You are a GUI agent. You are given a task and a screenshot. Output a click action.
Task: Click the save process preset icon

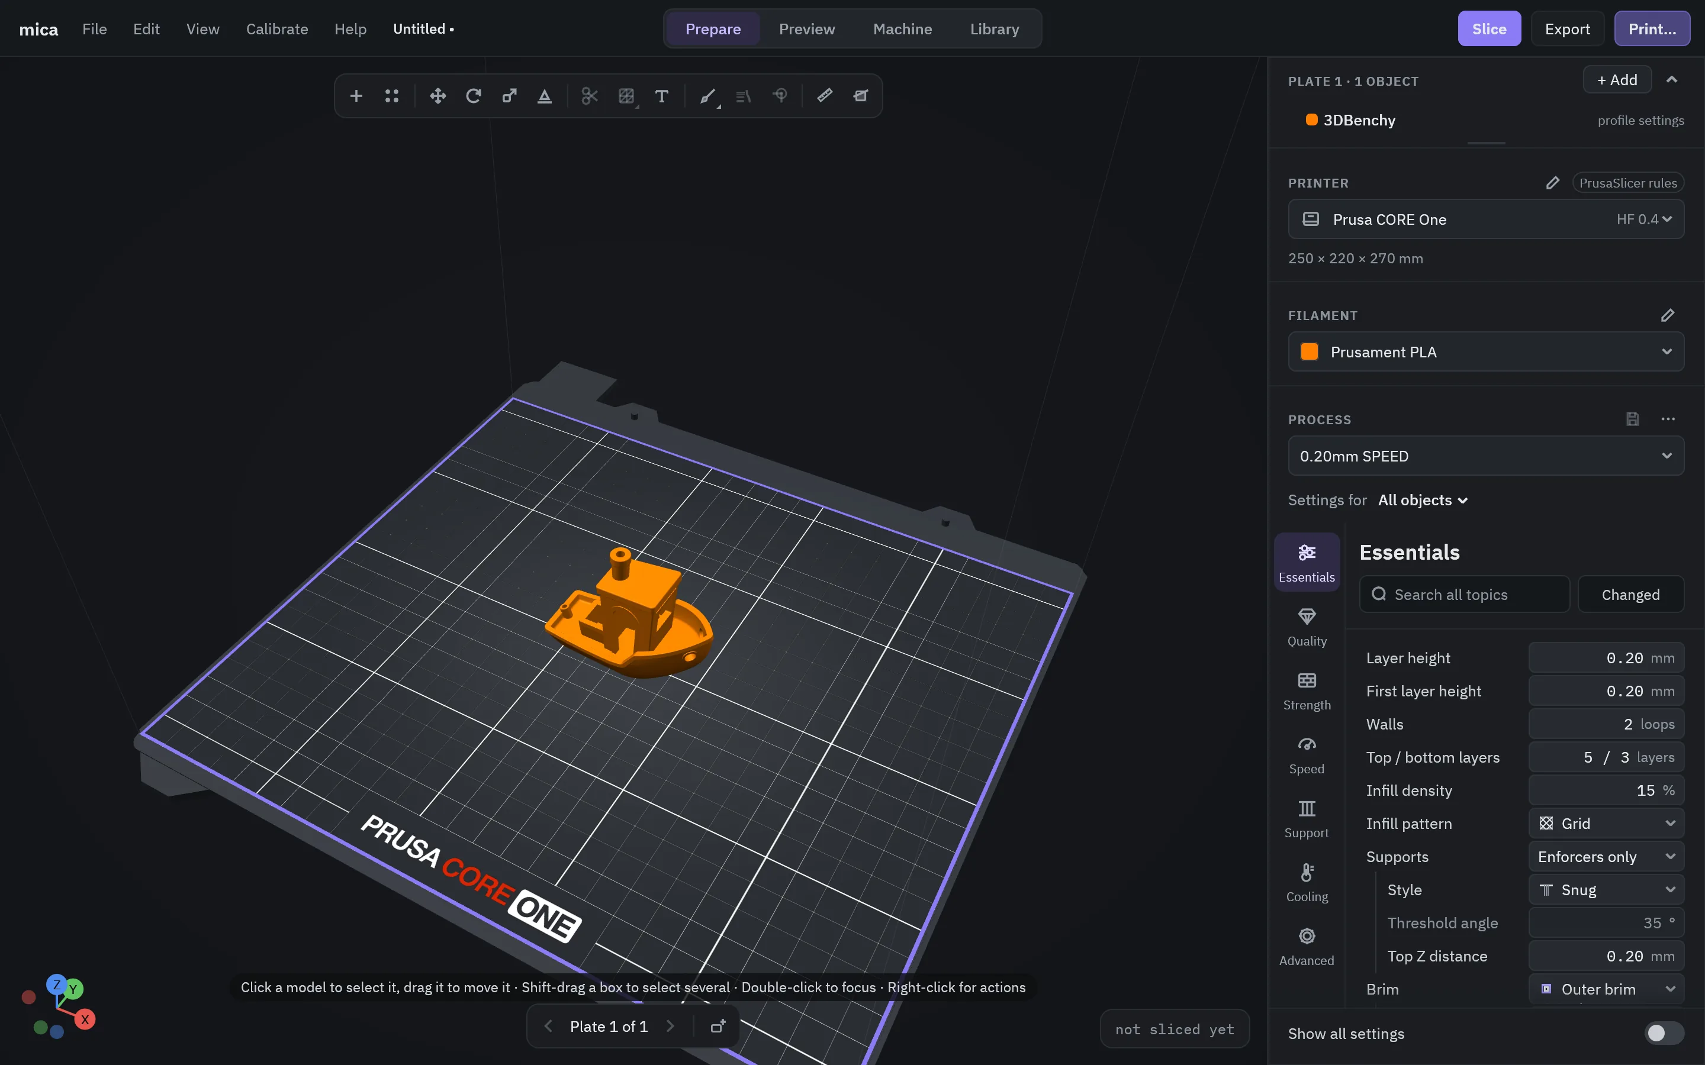coord(1632,419)
